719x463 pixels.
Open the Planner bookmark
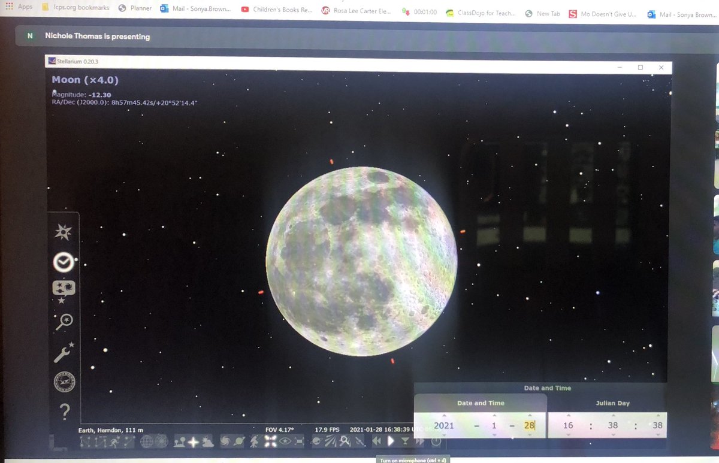point(135,8)
